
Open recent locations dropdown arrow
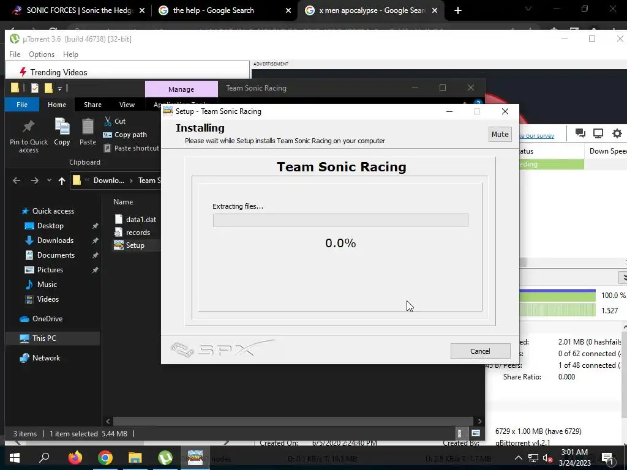point(49,181)
